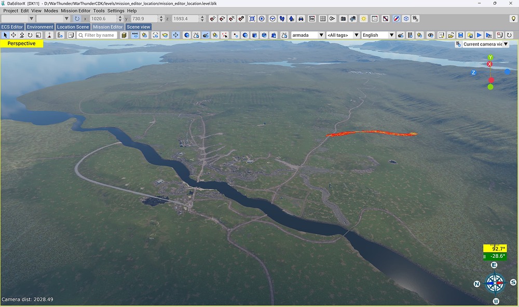Click the footprints walk-mode icon
Image resolution: width=519 pixels, height=307 pixels.
(x=282, y=19)
